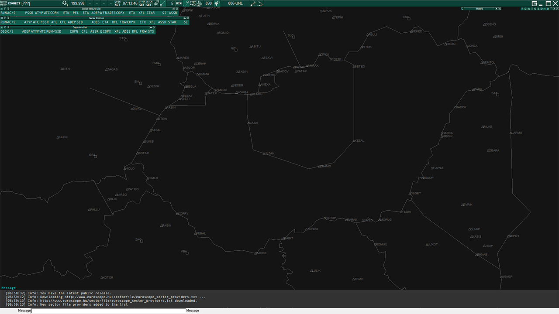559x314 pixels.
Task: Click the OPEN SCT sector file button
Action: (117, 3)
